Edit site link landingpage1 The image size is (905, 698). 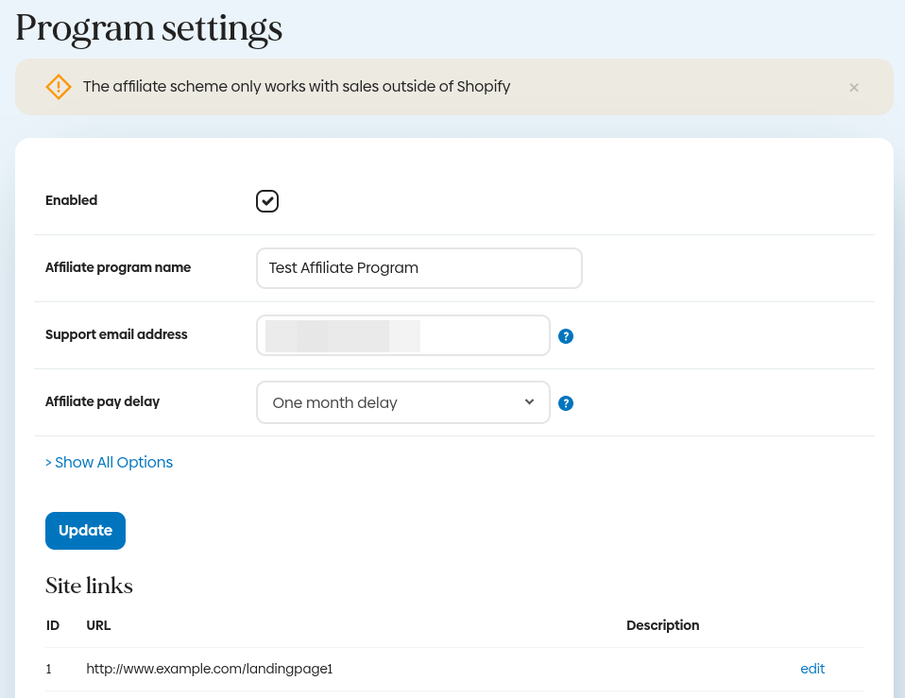(812, 669)
